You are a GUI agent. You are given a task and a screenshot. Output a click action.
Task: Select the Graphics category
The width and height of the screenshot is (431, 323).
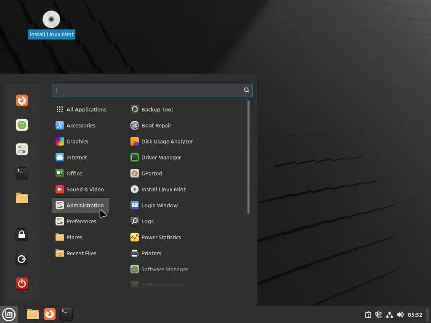click(x=81, y=141)
